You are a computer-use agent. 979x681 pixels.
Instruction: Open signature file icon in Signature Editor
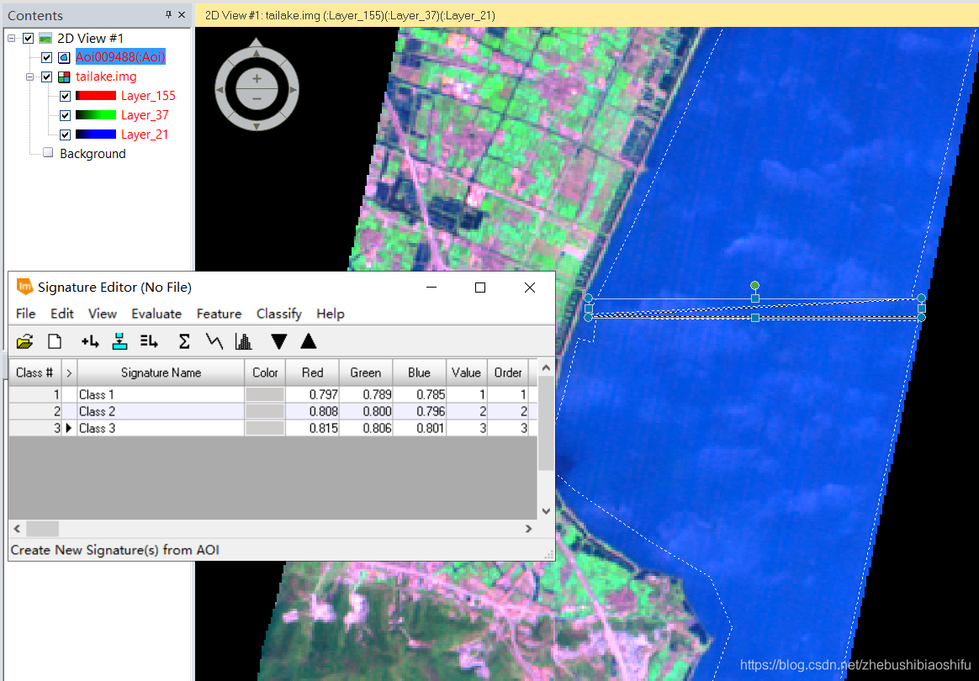24,341
